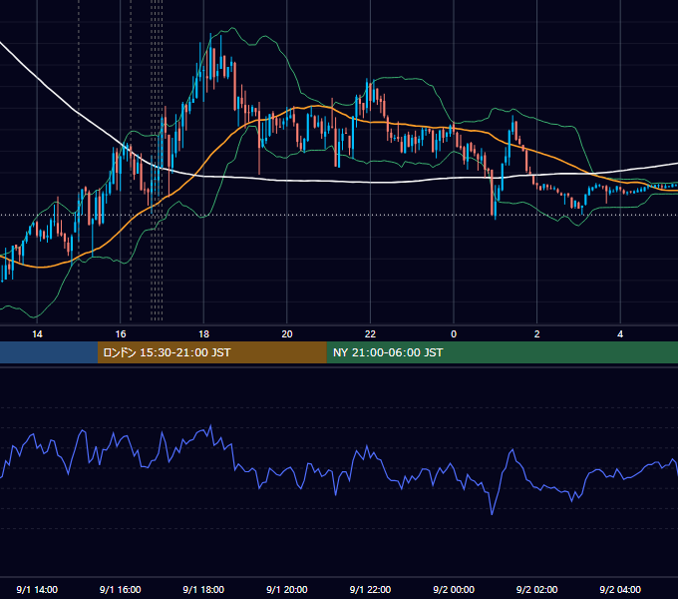This screenshot has height=599, width=678.
Task: Click hour label 18 on upper chart axis
Action: tap(203, 334)
